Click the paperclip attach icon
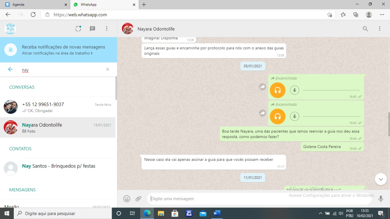 click(139, 199)
